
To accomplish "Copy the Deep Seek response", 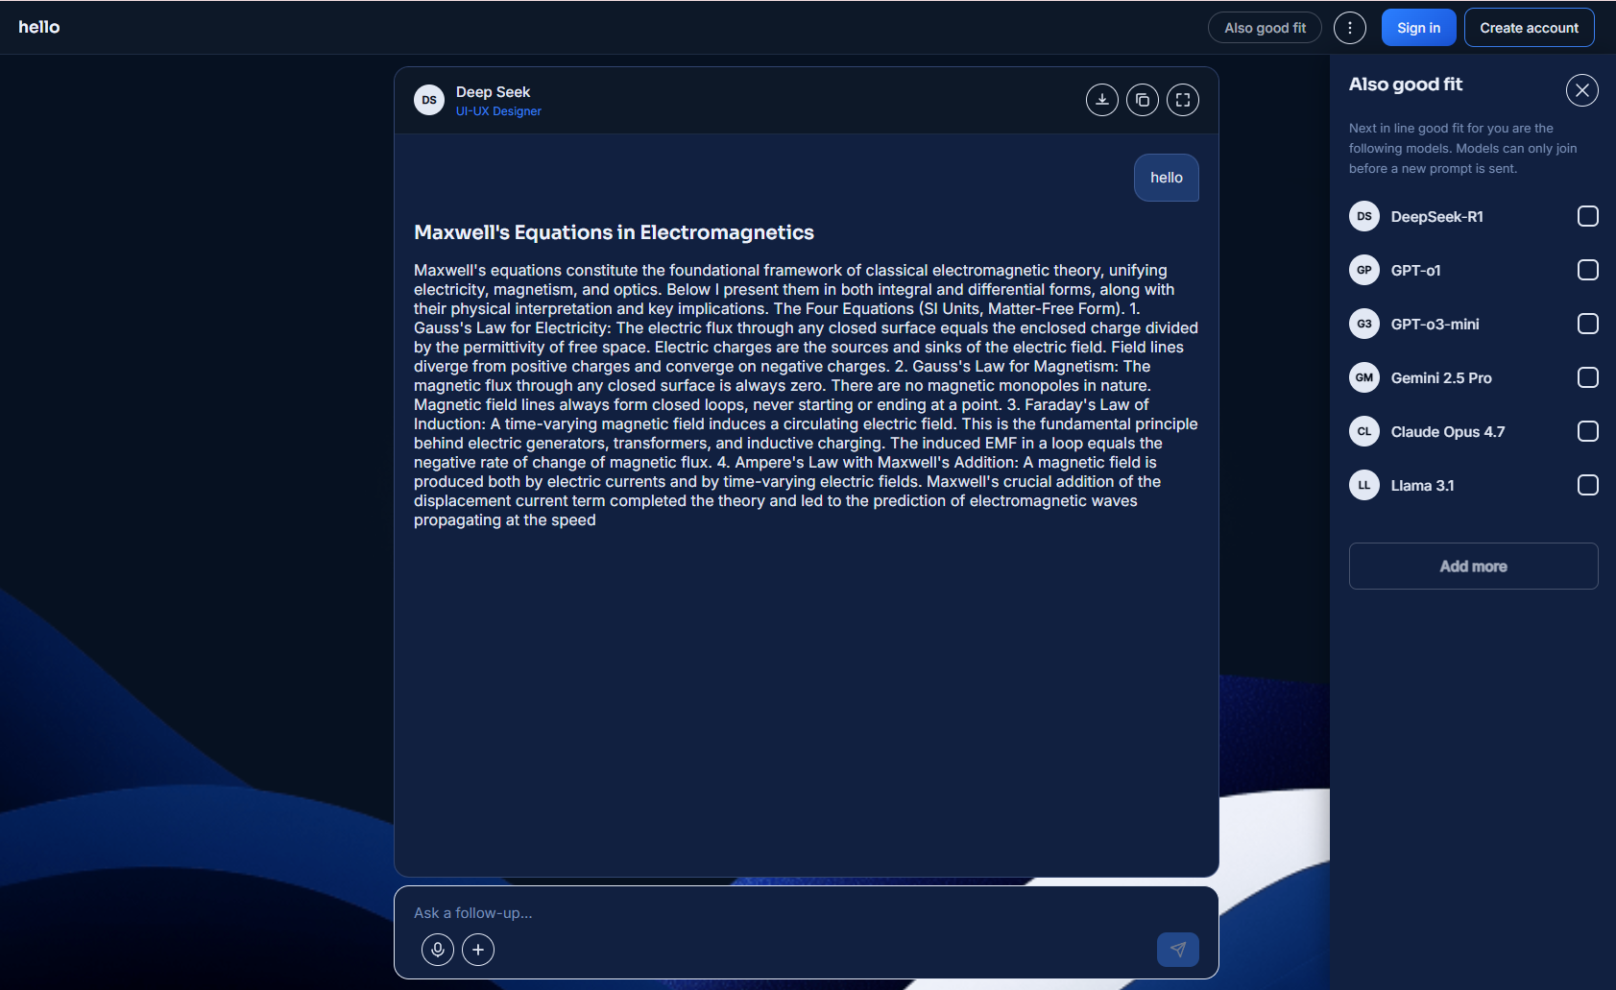I will pyautogui.click(x=1143, y=100).
